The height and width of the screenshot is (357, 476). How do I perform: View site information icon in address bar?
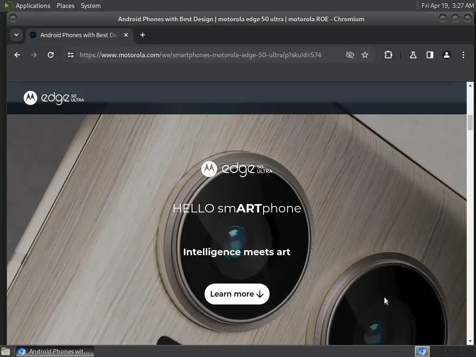click(x=71, y=55)
